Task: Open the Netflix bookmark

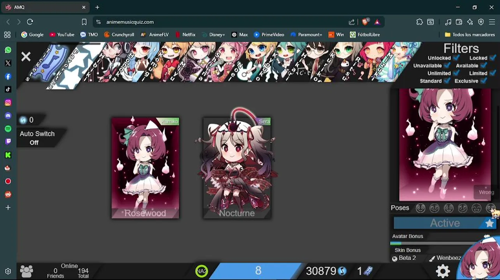Action: pyautogui.click(x=185, y=35)
